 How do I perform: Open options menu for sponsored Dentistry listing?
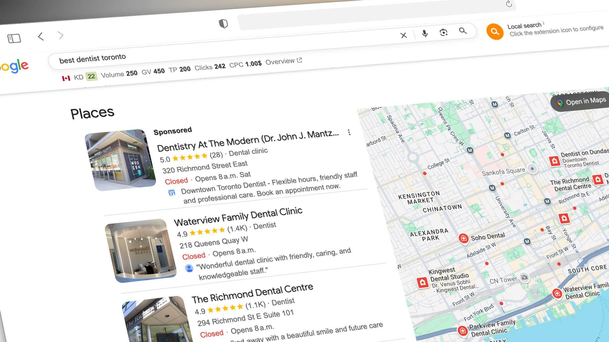click(x=349, y=132)
